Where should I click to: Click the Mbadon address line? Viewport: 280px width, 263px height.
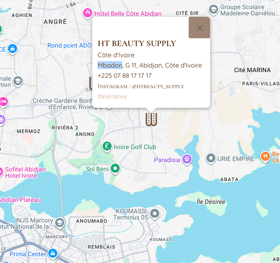(150, 65)
